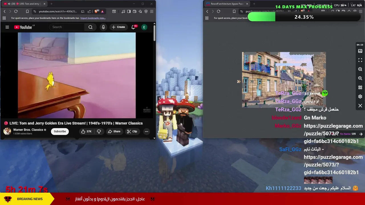Click the youtube.com address bar
365x205 pixels.
click(x=58, y=11)
